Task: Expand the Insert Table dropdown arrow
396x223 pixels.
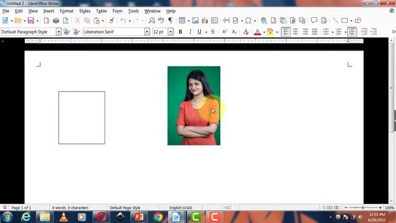Action: 188,20
